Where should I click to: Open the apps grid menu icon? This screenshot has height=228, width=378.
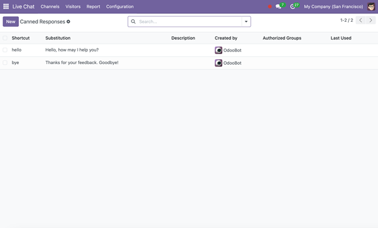[6, 7]
